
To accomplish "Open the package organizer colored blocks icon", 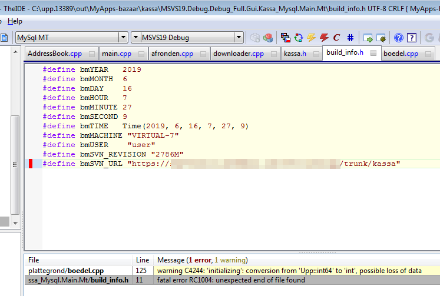I will pos(268,38).
